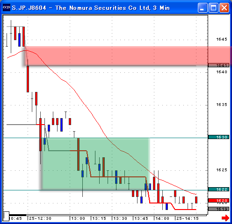Maximize the Nomura Securities chart window
The height and width of the screenshot is (224, 232).
(213, 7)
